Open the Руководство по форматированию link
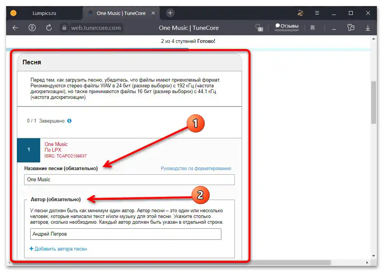The image size is (383, 272). 196,169
